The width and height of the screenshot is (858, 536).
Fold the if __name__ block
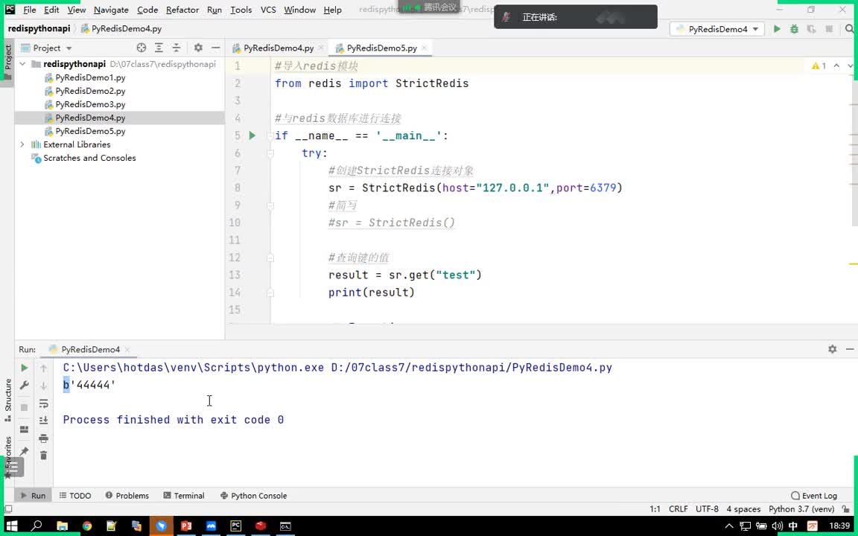pos(270,135)
